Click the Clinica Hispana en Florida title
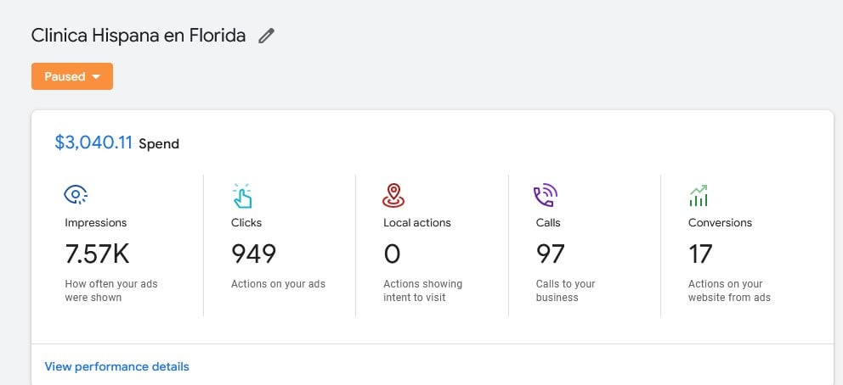Screen dimensions: 843x385 coord(139,36)
